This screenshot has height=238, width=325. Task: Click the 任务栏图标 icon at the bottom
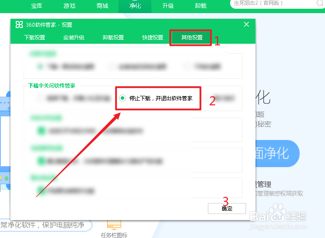point(114,226)
